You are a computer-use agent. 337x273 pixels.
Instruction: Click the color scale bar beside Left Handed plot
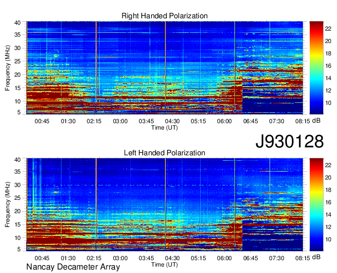(x=316, y=205)
